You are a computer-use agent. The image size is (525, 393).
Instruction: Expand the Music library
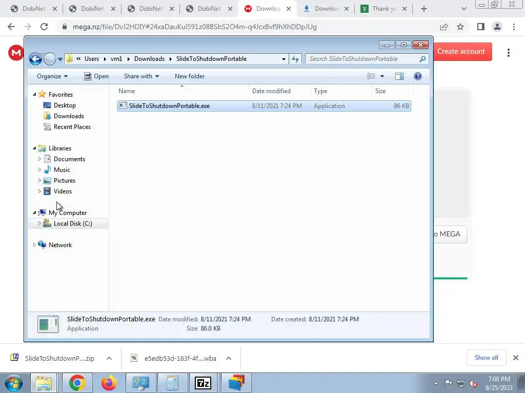(39, 170)
